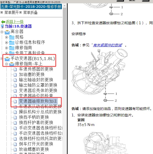Open 放油螺塞的更换 page
The image size is (153, 154).
click(x=34, y=149)
